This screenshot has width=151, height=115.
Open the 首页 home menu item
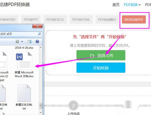click(116, 5)
